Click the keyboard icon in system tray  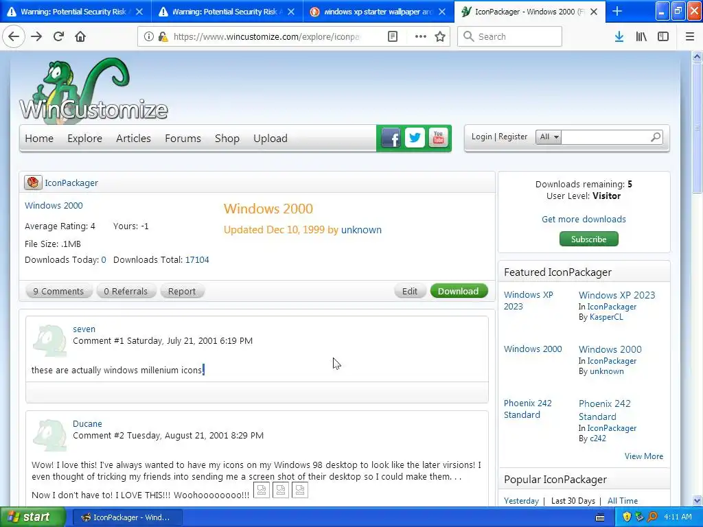(600, 517)
